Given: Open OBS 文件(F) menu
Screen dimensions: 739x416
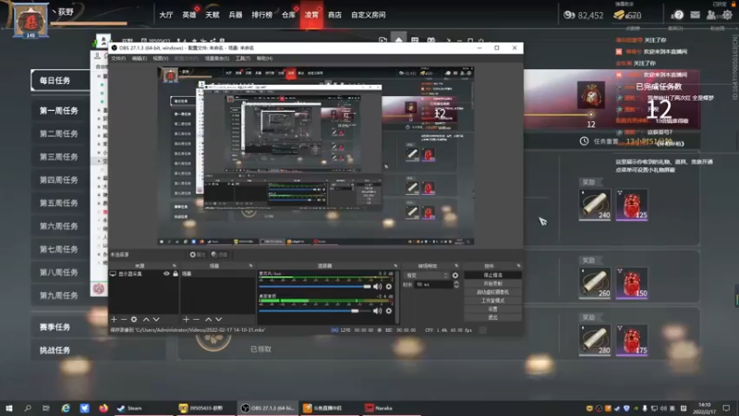Looking at the screenshot, I should pyautogui.click(x=118, y=58).
